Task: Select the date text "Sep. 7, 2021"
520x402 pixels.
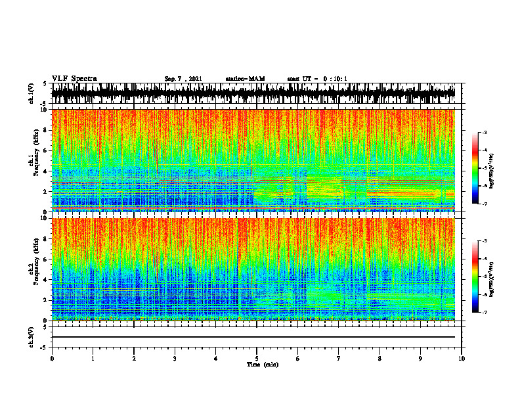Action: click(x=183, y=79)
